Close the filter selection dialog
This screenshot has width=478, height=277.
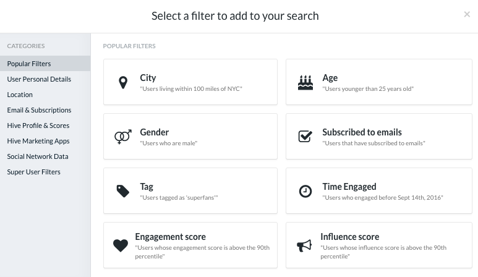point(467,14)
